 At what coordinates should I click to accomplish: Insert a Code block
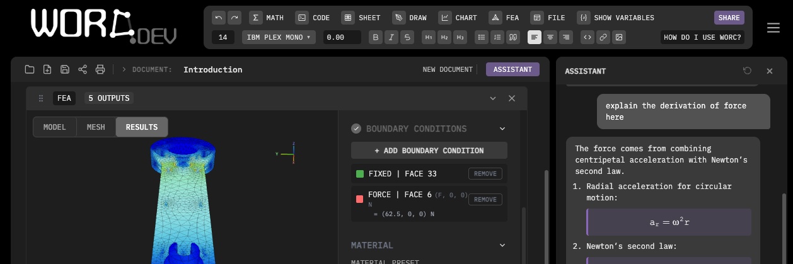click(313, 18)
